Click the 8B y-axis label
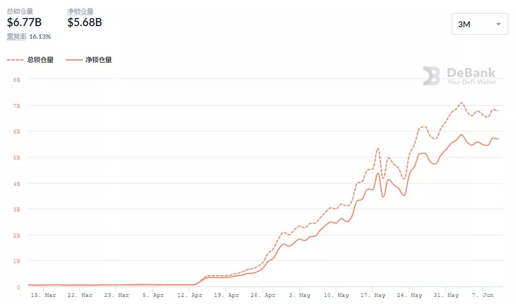516x304 pixels. [x=16, y=79]
